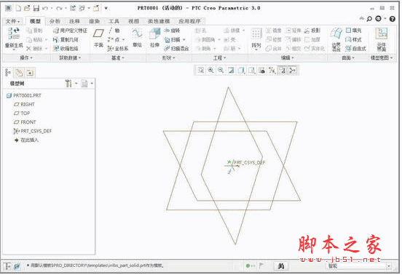
Task: Open the File (文件) menu
Action: pyautogui.click(x=13, y=21)
